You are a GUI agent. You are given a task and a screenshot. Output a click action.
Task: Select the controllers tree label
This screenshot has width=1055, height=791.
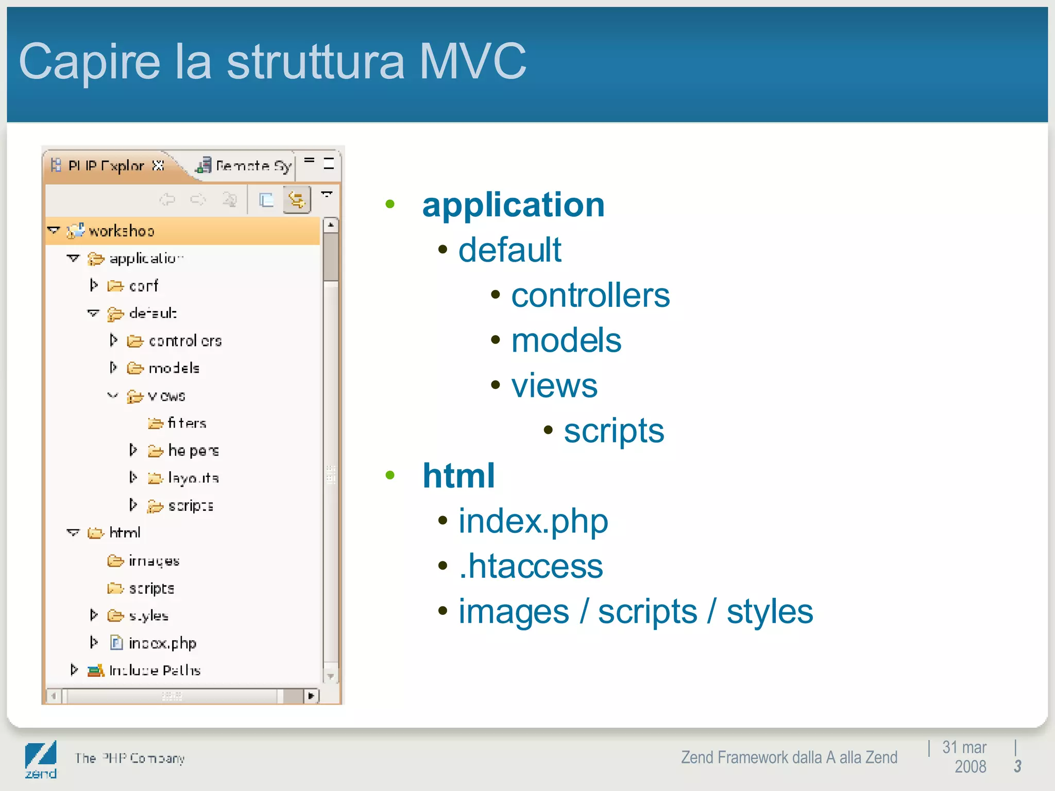pyautogui.click(x=185, y=341)
